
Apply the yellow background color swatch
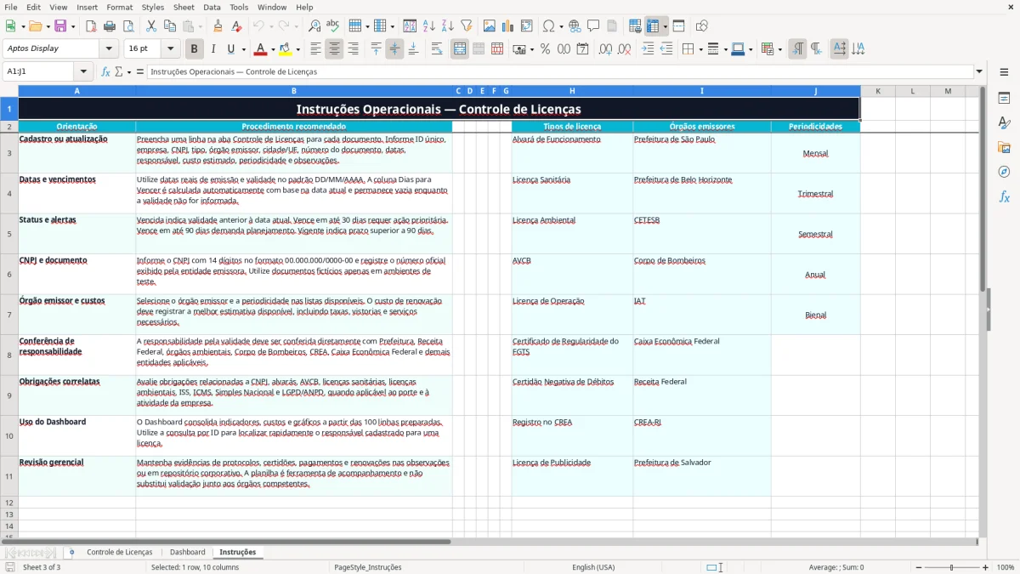click(x=285, y=49)
